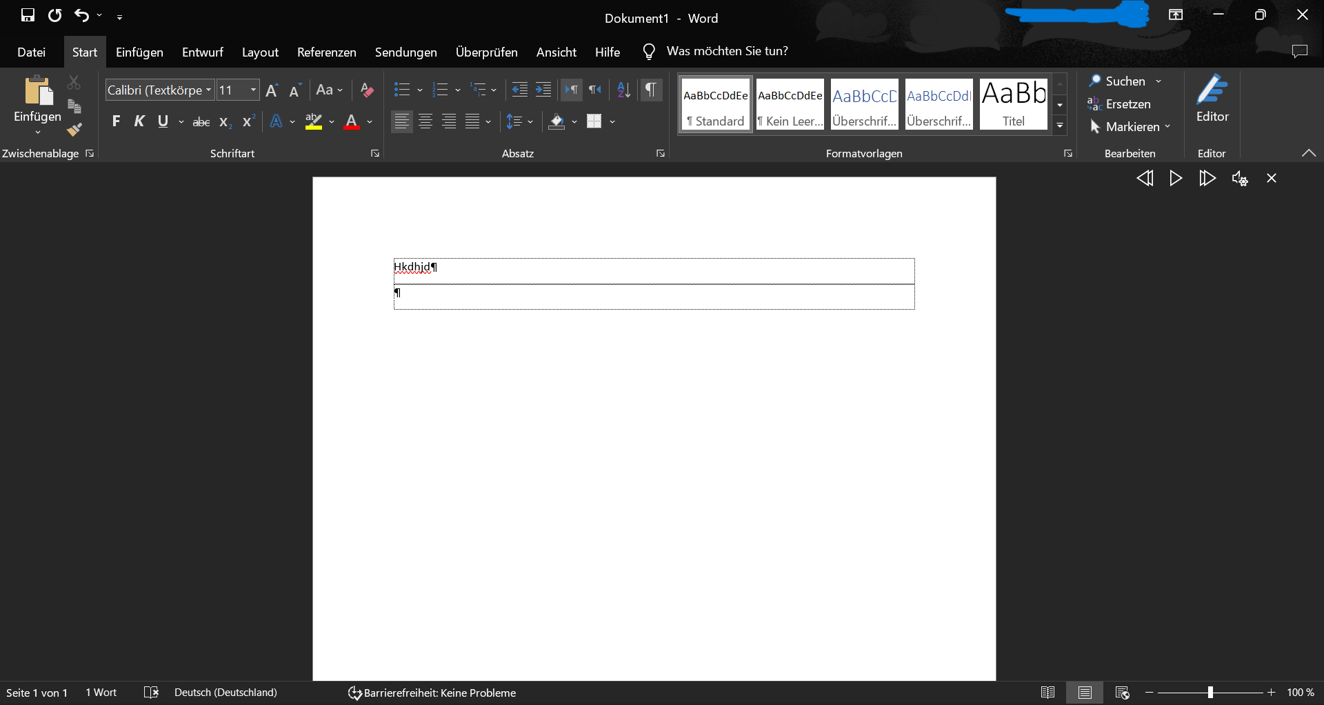
Task: Open read aloud voice settings icon
Action: point(1239,179)
